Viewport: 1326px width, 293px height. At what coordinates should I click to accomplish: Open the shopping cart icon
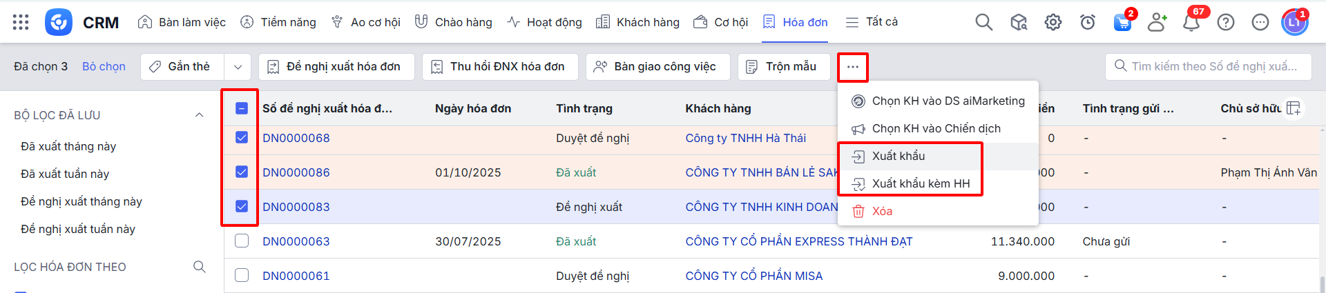tap(1122, 22)
